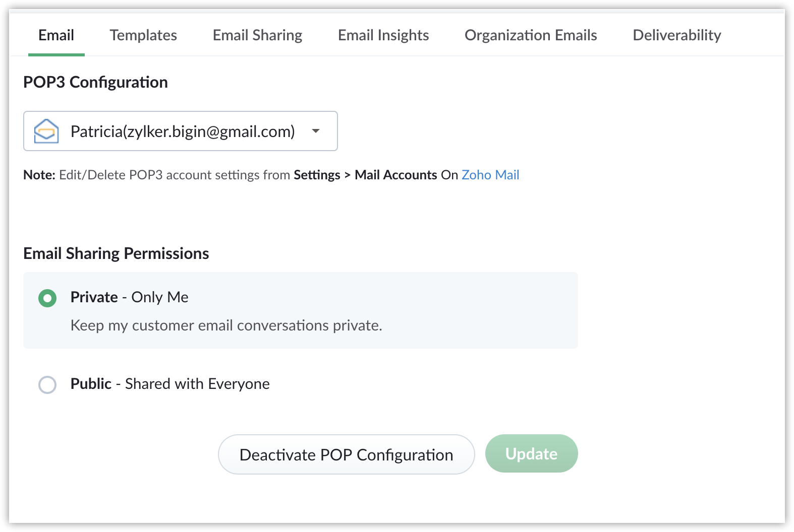Open the Organization Emails tab
794x532 pixels.
(x=531, y=35)
